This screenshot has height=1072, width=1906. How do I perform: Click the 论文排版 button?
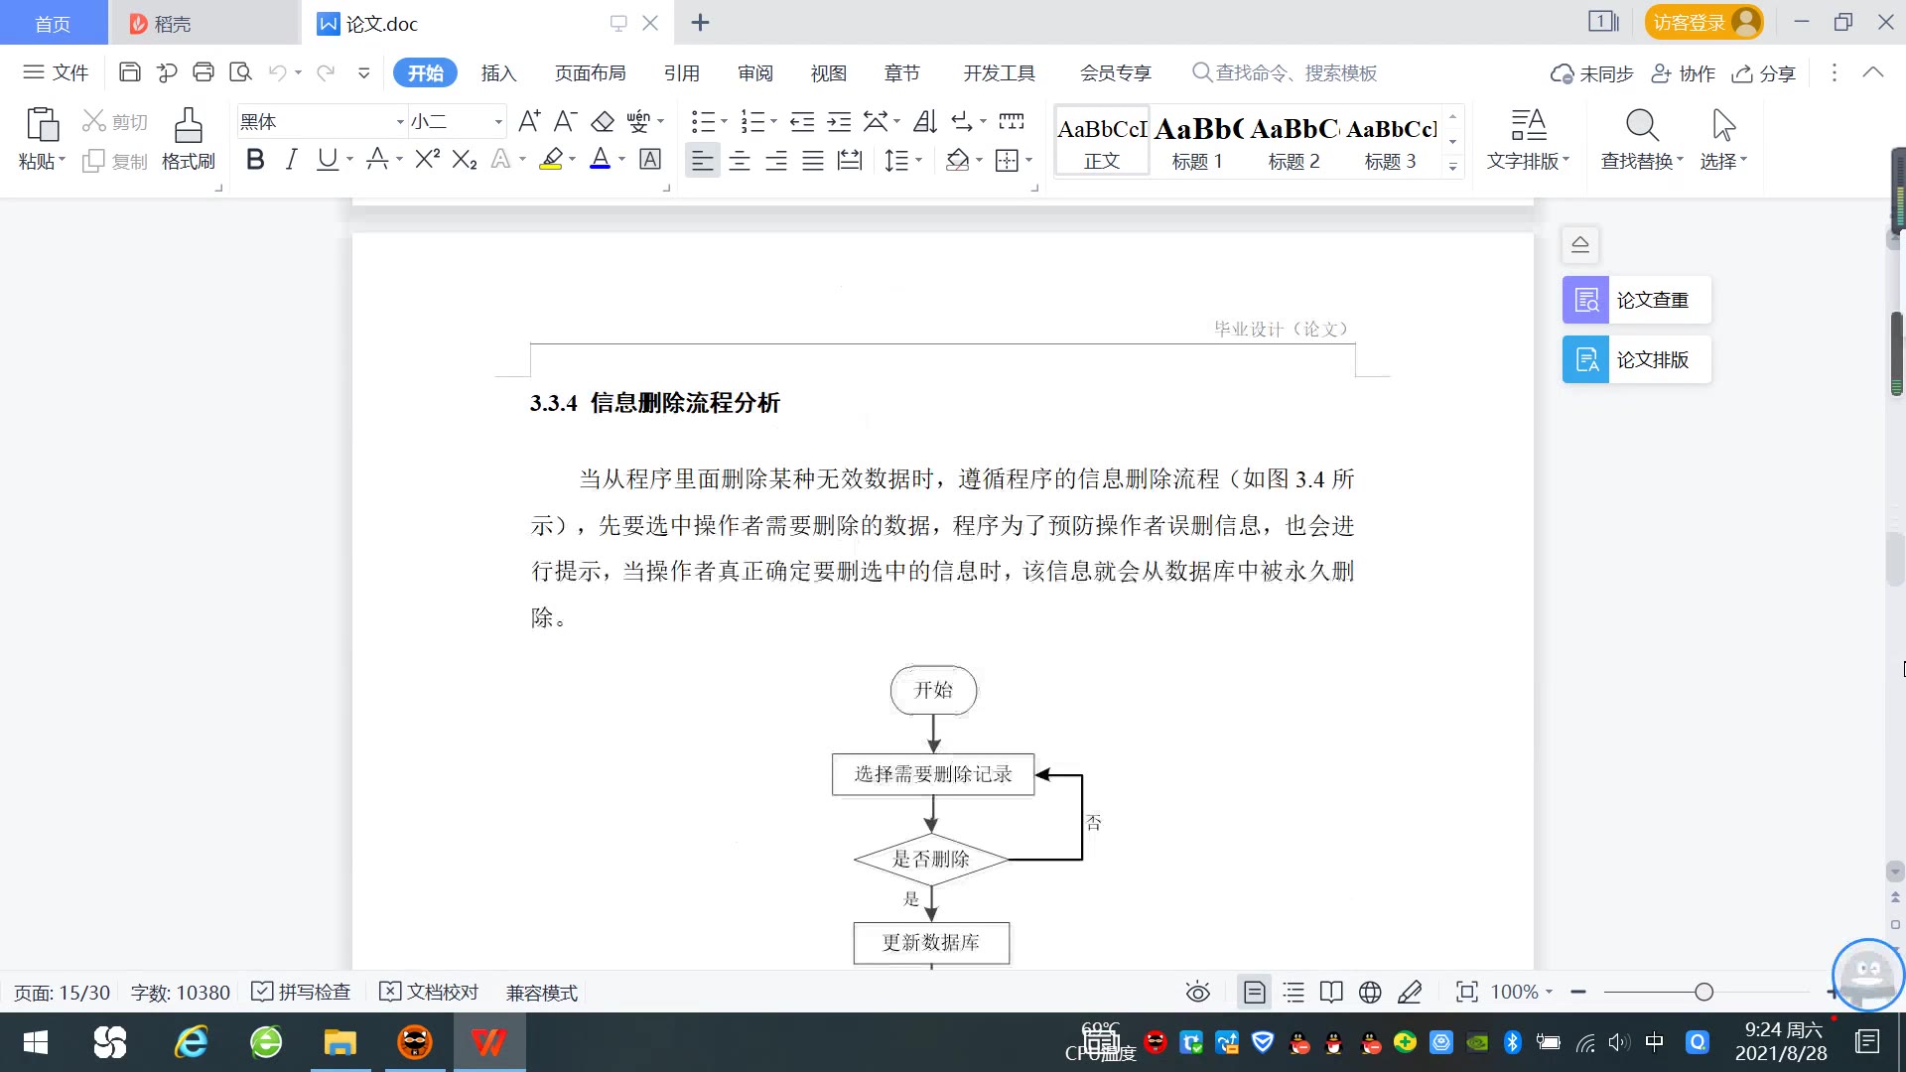[1637, 359]
